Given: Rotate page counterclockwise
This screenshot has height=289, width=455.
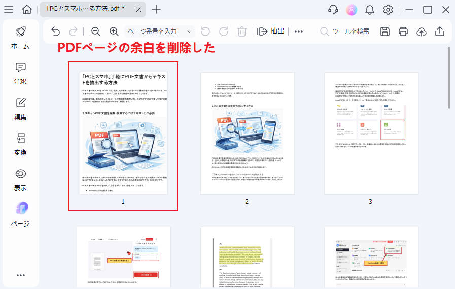Looking at the screenshot, I should pos(205,31).
